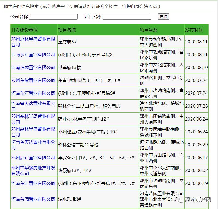Open 河南省天达置业有限公司 link in 翰林公馆二期12号楼 row
Screen dimensions: 218x209
[33, 145]
